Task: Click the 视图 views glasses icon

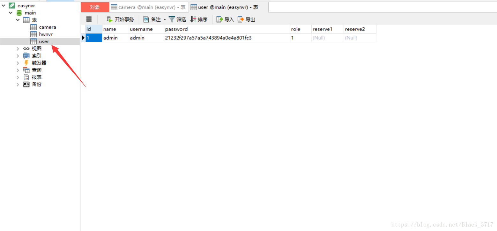Action: point(26,49)
